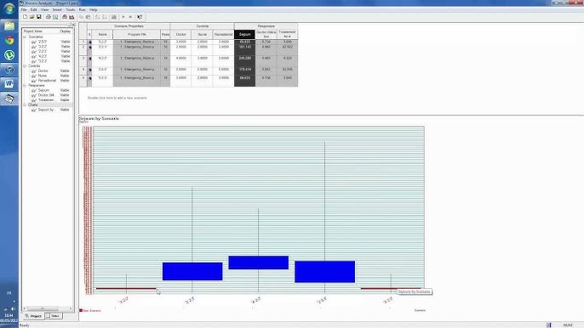
Task: Click the flag icon in scenario row 3
Action: pos(89,59)
